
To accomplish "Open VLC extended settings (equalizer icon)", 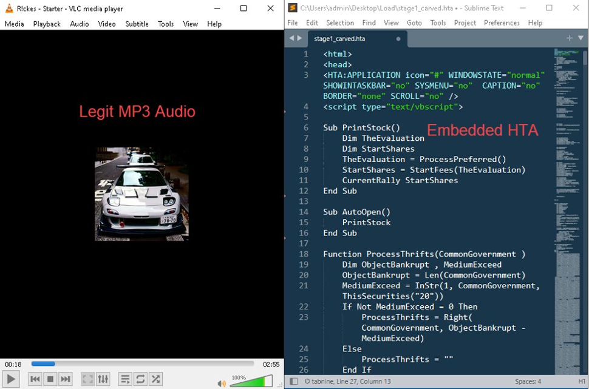I will click(x=103, y=379).
